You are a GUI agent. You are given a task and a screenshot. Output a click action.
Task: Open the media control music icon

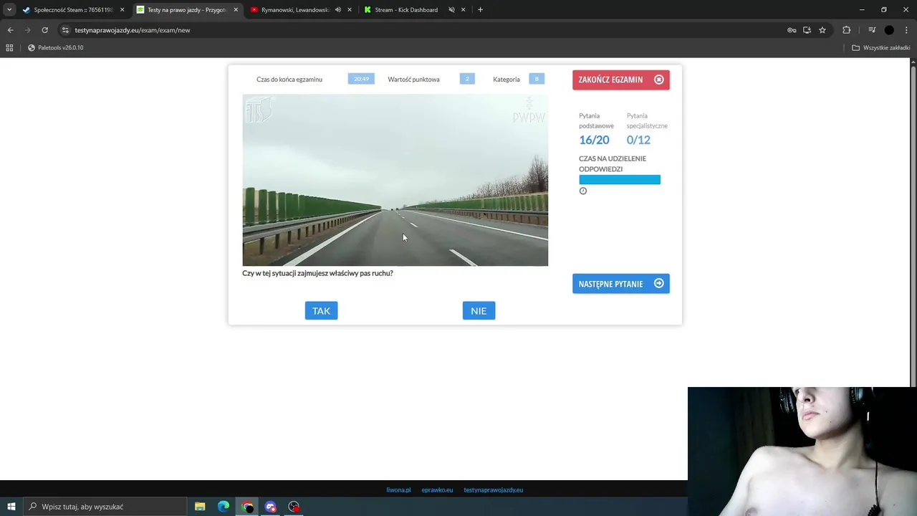point(872,30)
